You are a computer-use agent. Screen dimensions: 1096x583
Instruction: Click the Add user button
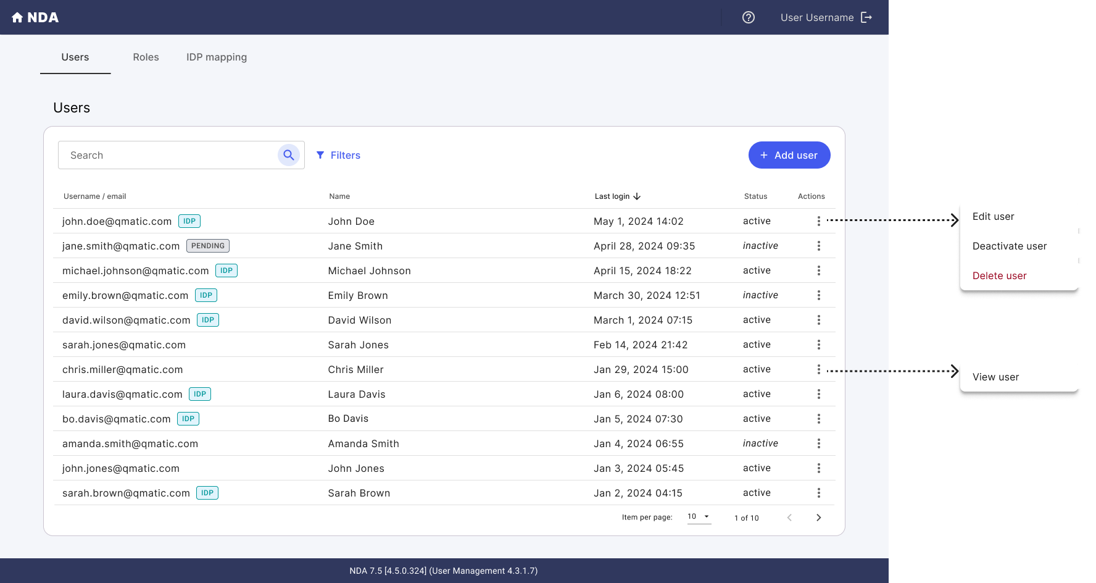coord(789,155)
